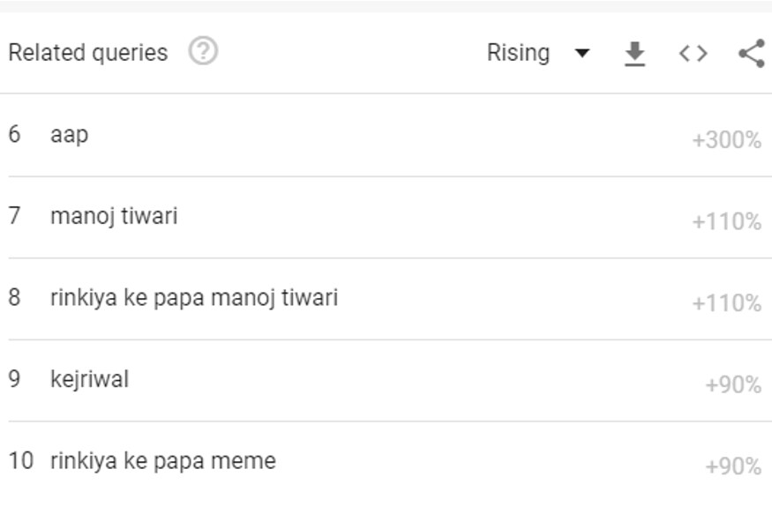The width and height of the screenshot is (772, 514).
Task: Click the +300% value for aap
Action: coord(727,139)
